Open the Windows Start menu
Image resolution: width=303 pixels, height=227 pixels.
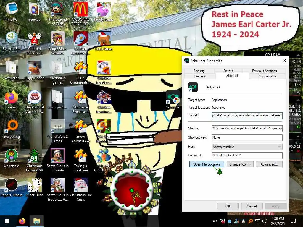coord(7,221)
